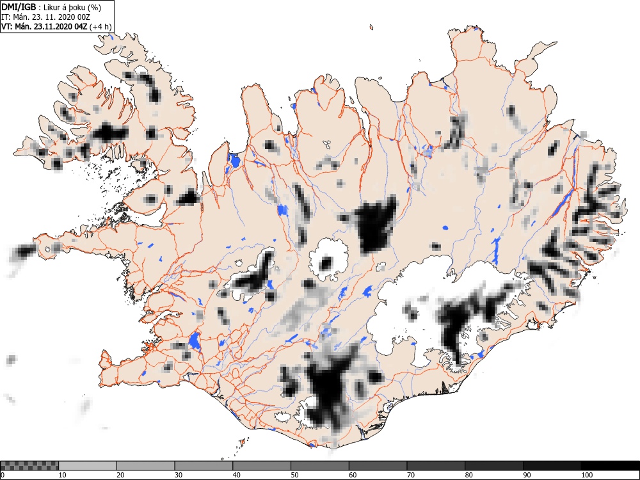Click the "70" scale label
The image size is (640, 480).
[x=411, y=475]
